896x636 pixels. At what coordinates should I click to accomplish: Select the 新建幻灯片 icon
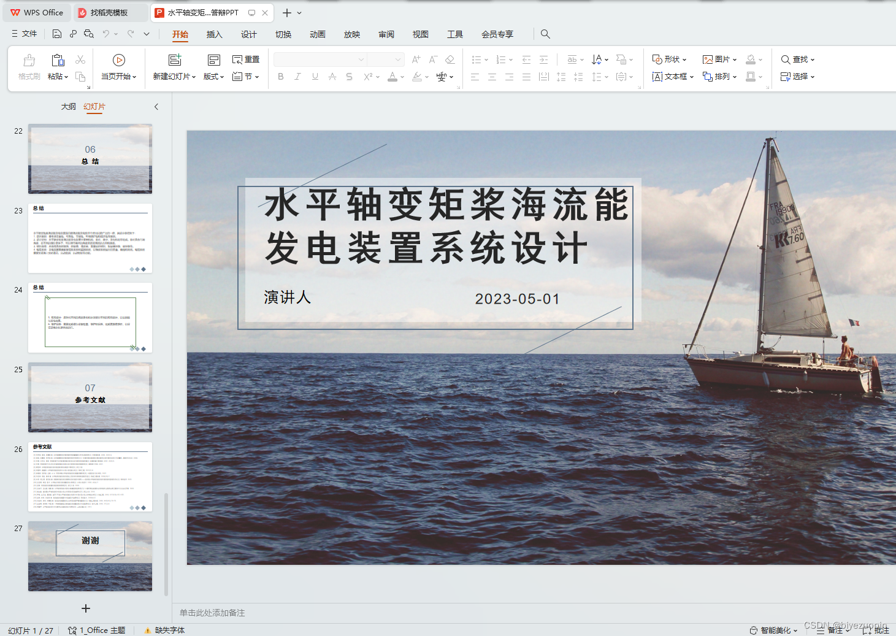(x=174, y=60)
